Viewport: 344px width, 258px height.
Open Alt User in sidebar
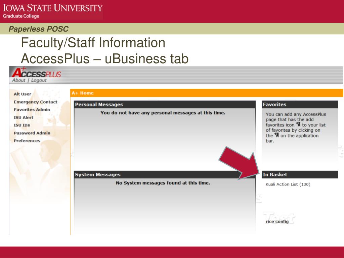coord(23,94)
